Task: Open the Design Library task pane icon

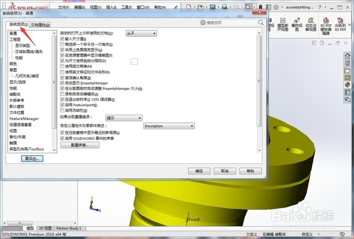Action: point(348,63)
